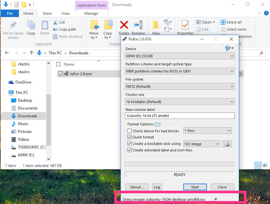Open the Copy to dropdown
Screen dimensions: 270x204
point(108,35)
